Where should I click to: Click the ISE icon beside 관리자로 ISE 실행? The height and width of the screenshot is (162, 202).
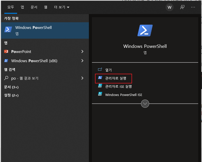point(100,86)
